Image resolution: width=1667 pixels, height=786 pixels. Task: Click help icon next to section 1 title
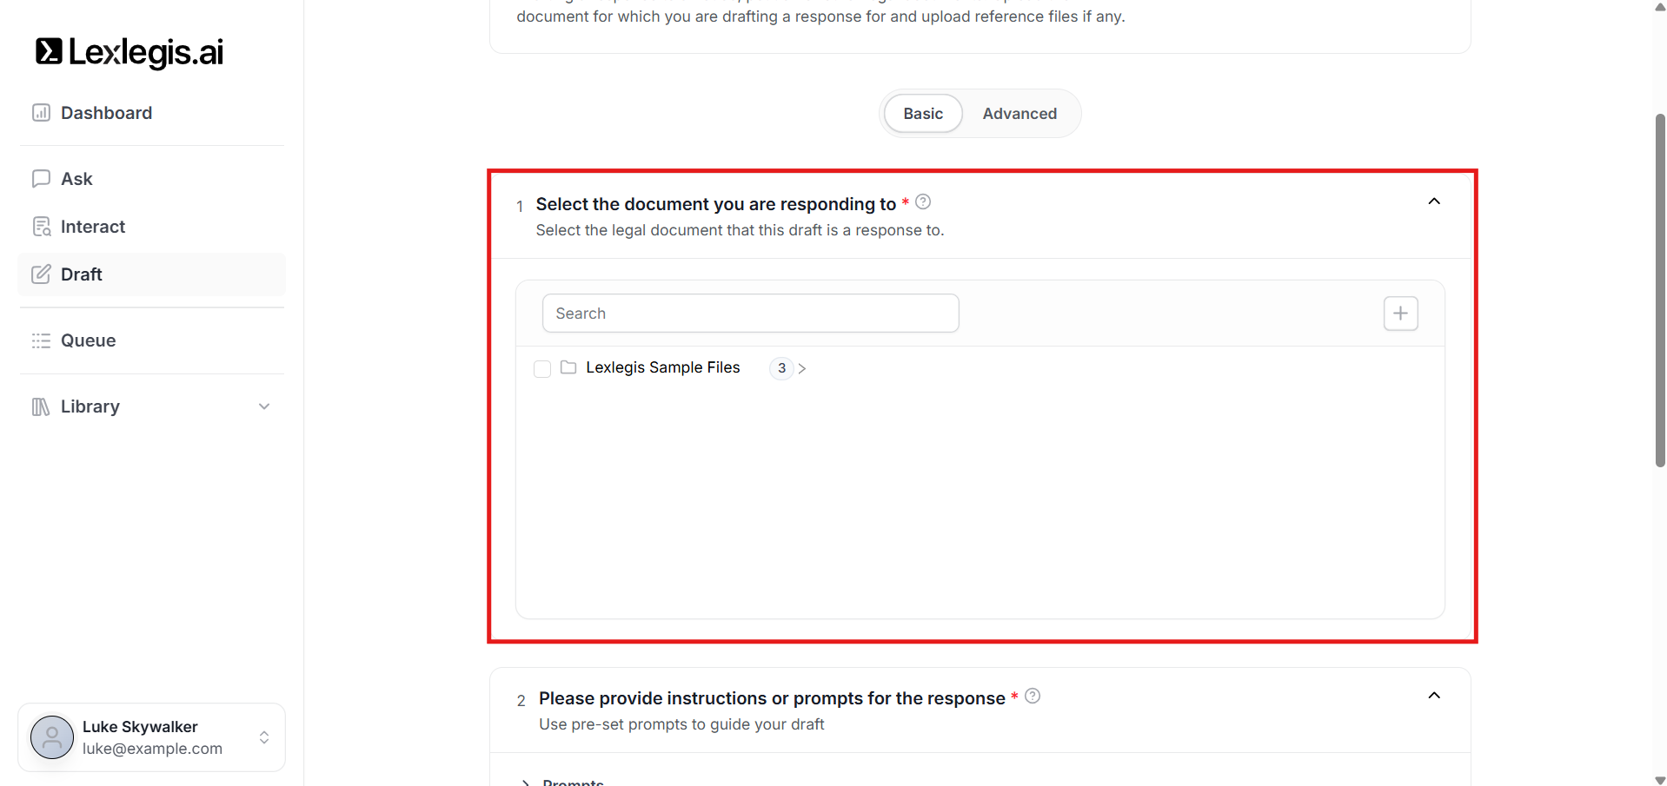tap(923, 202)
